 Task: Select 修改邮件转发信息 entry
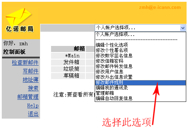[140, 66]
